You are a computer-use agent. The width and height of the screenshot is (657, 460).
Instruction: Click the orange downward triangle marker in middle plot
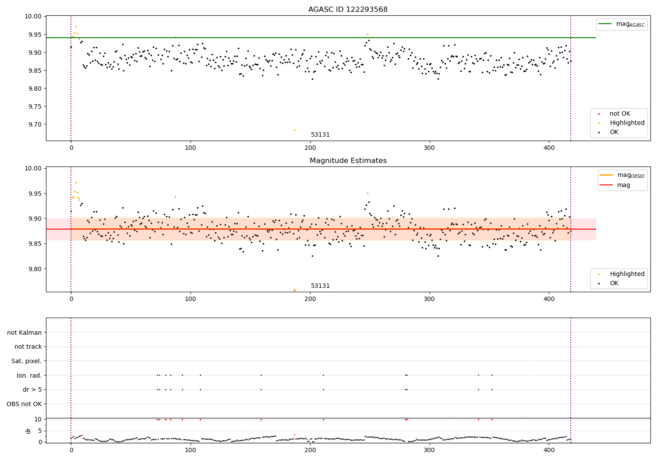click(294, 290)
